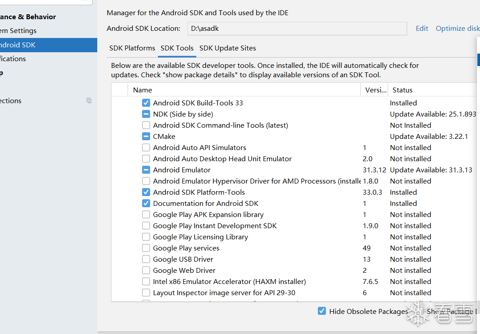The height and width of the screenshot is (334, 480).
Task: Open the SDK Update Sites tab
Action: [x=228, y=48]
